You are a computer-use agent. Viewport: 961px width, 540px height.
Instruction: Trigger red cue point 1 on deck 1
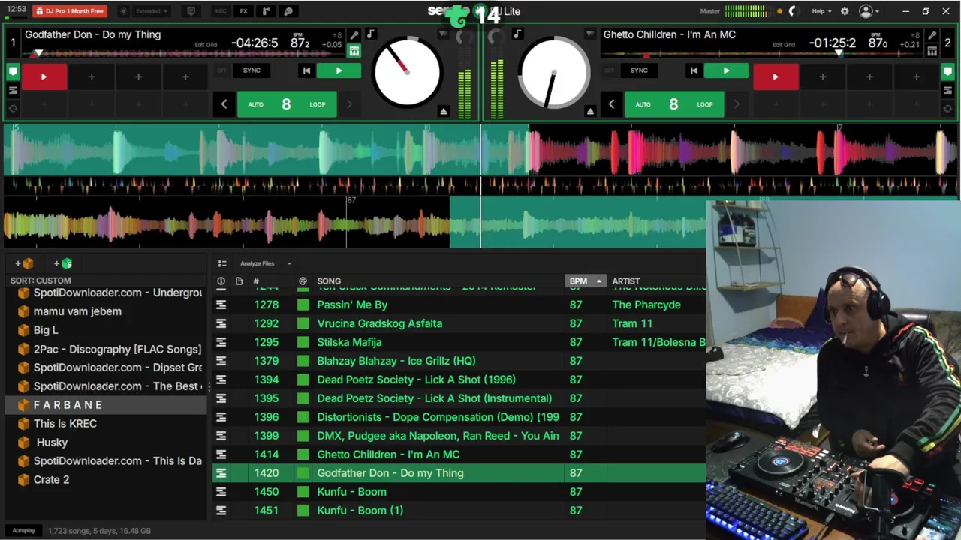click(x=44, y=76)
